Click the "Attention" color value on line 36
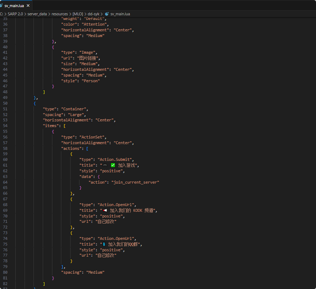 tap(94, 24)
